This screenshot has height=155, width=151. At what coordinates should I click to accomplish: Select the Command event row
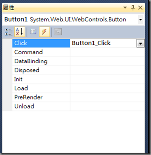pos(79,52)
